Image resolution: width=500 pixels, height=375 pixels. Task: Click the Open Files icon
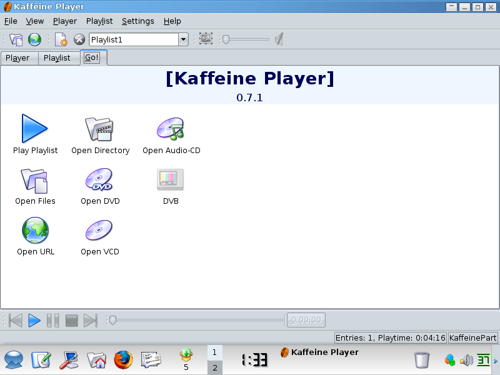click(34, 179)
